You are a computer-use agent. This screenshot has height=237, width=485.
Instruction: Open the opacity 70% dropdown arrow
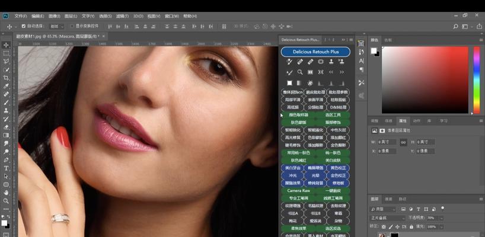pos(441,218)
